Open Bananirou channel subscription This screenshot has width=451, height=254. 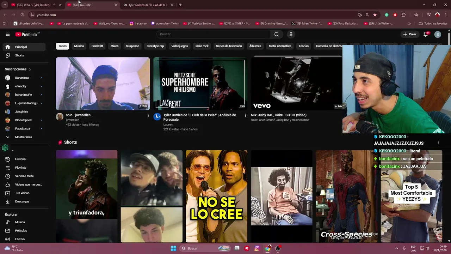(24, 78)
